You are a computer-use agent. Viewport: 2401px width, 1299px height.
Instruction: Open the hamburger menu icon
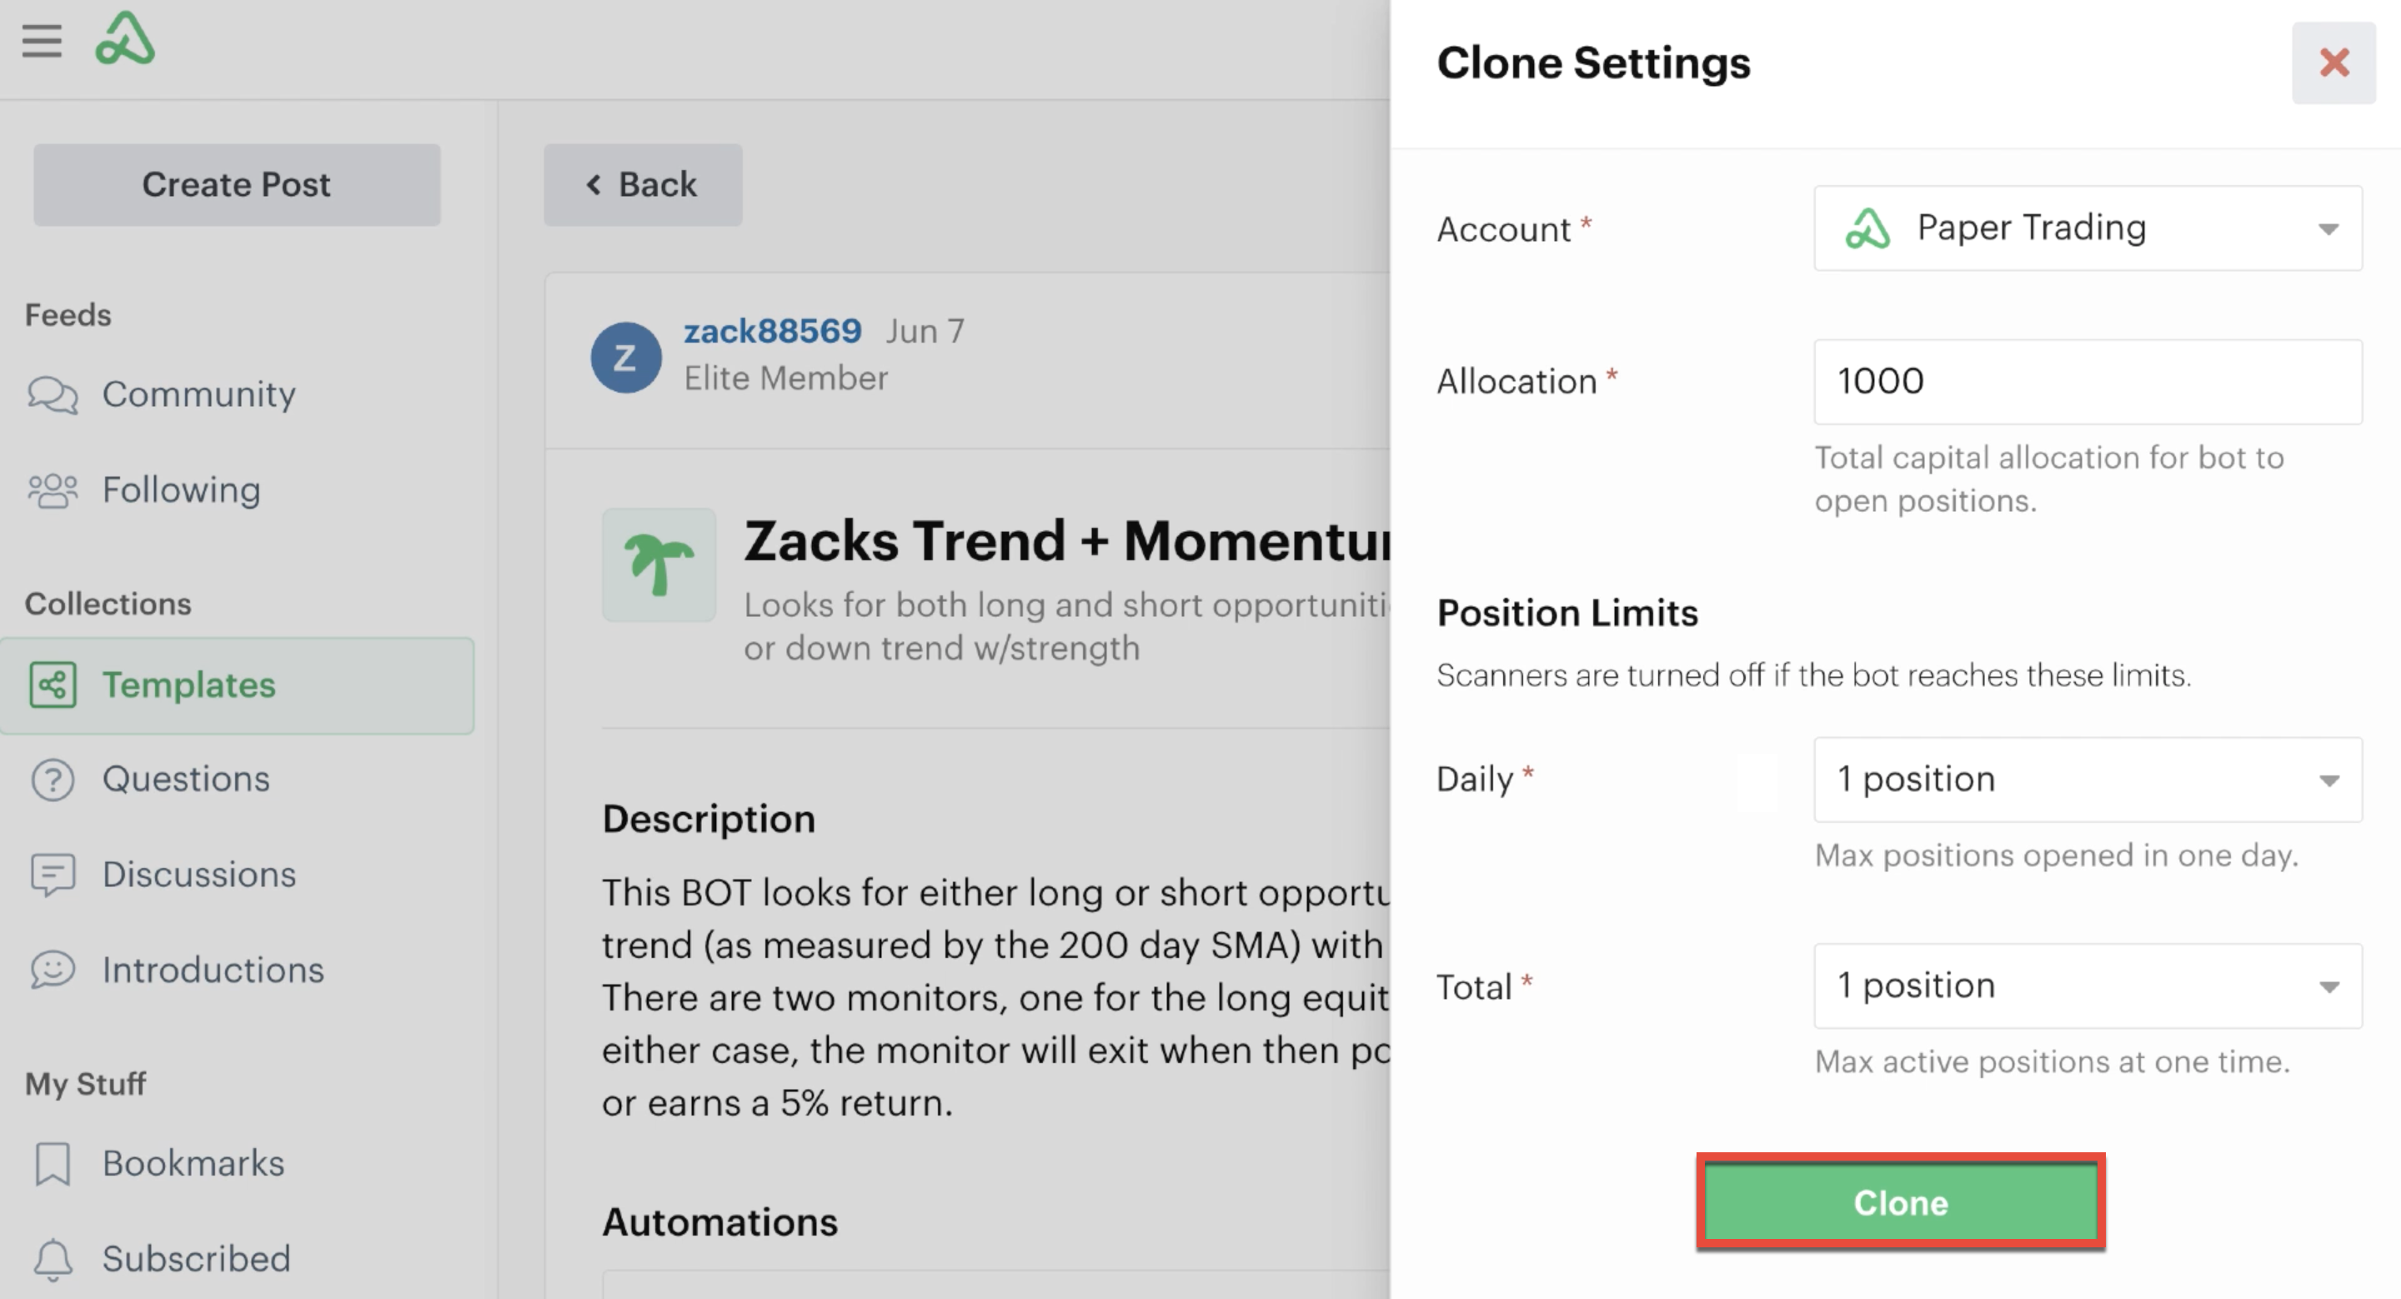[42, 41]
